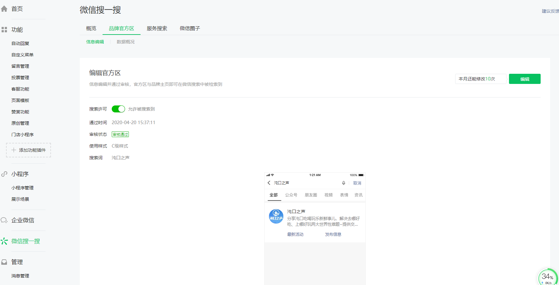Click 最新活动 link in preview
Viewport: 559px width, 285px height.
[x=295, y=234]
